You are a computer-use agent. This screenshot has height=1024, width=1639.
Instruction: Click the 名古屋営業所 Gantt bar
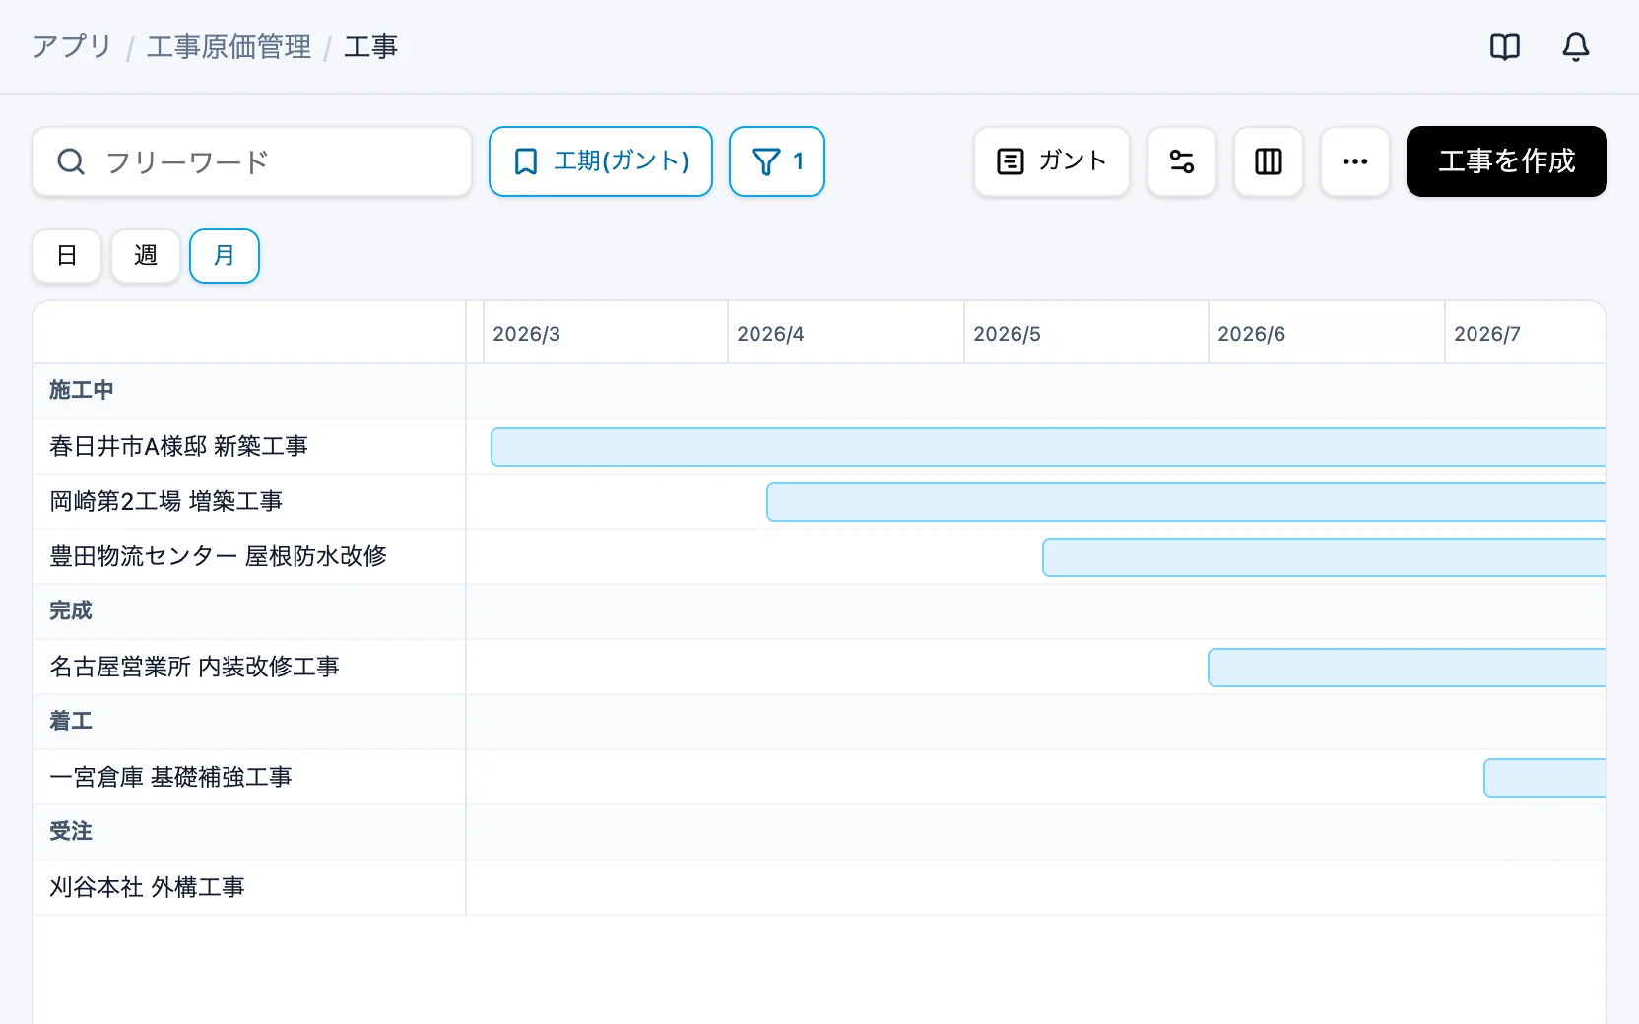(1407, 668)
